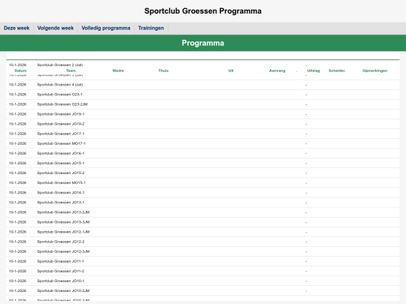
Task: Switch to the Volgende week tab
Action: pyautogui.click(x=56, y=29)
